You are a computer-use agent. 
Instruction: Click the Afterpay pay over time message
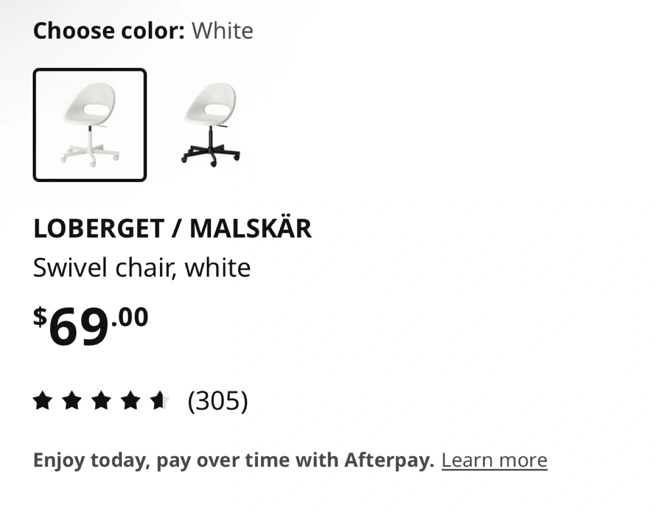click(x=234, y=460)
